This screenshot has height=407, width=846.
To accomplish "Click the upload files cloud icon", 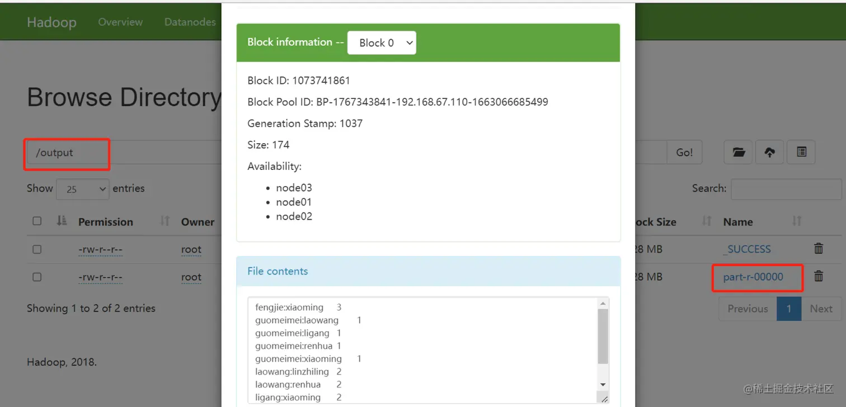I will pyautogui.click(x=770, y=152).
